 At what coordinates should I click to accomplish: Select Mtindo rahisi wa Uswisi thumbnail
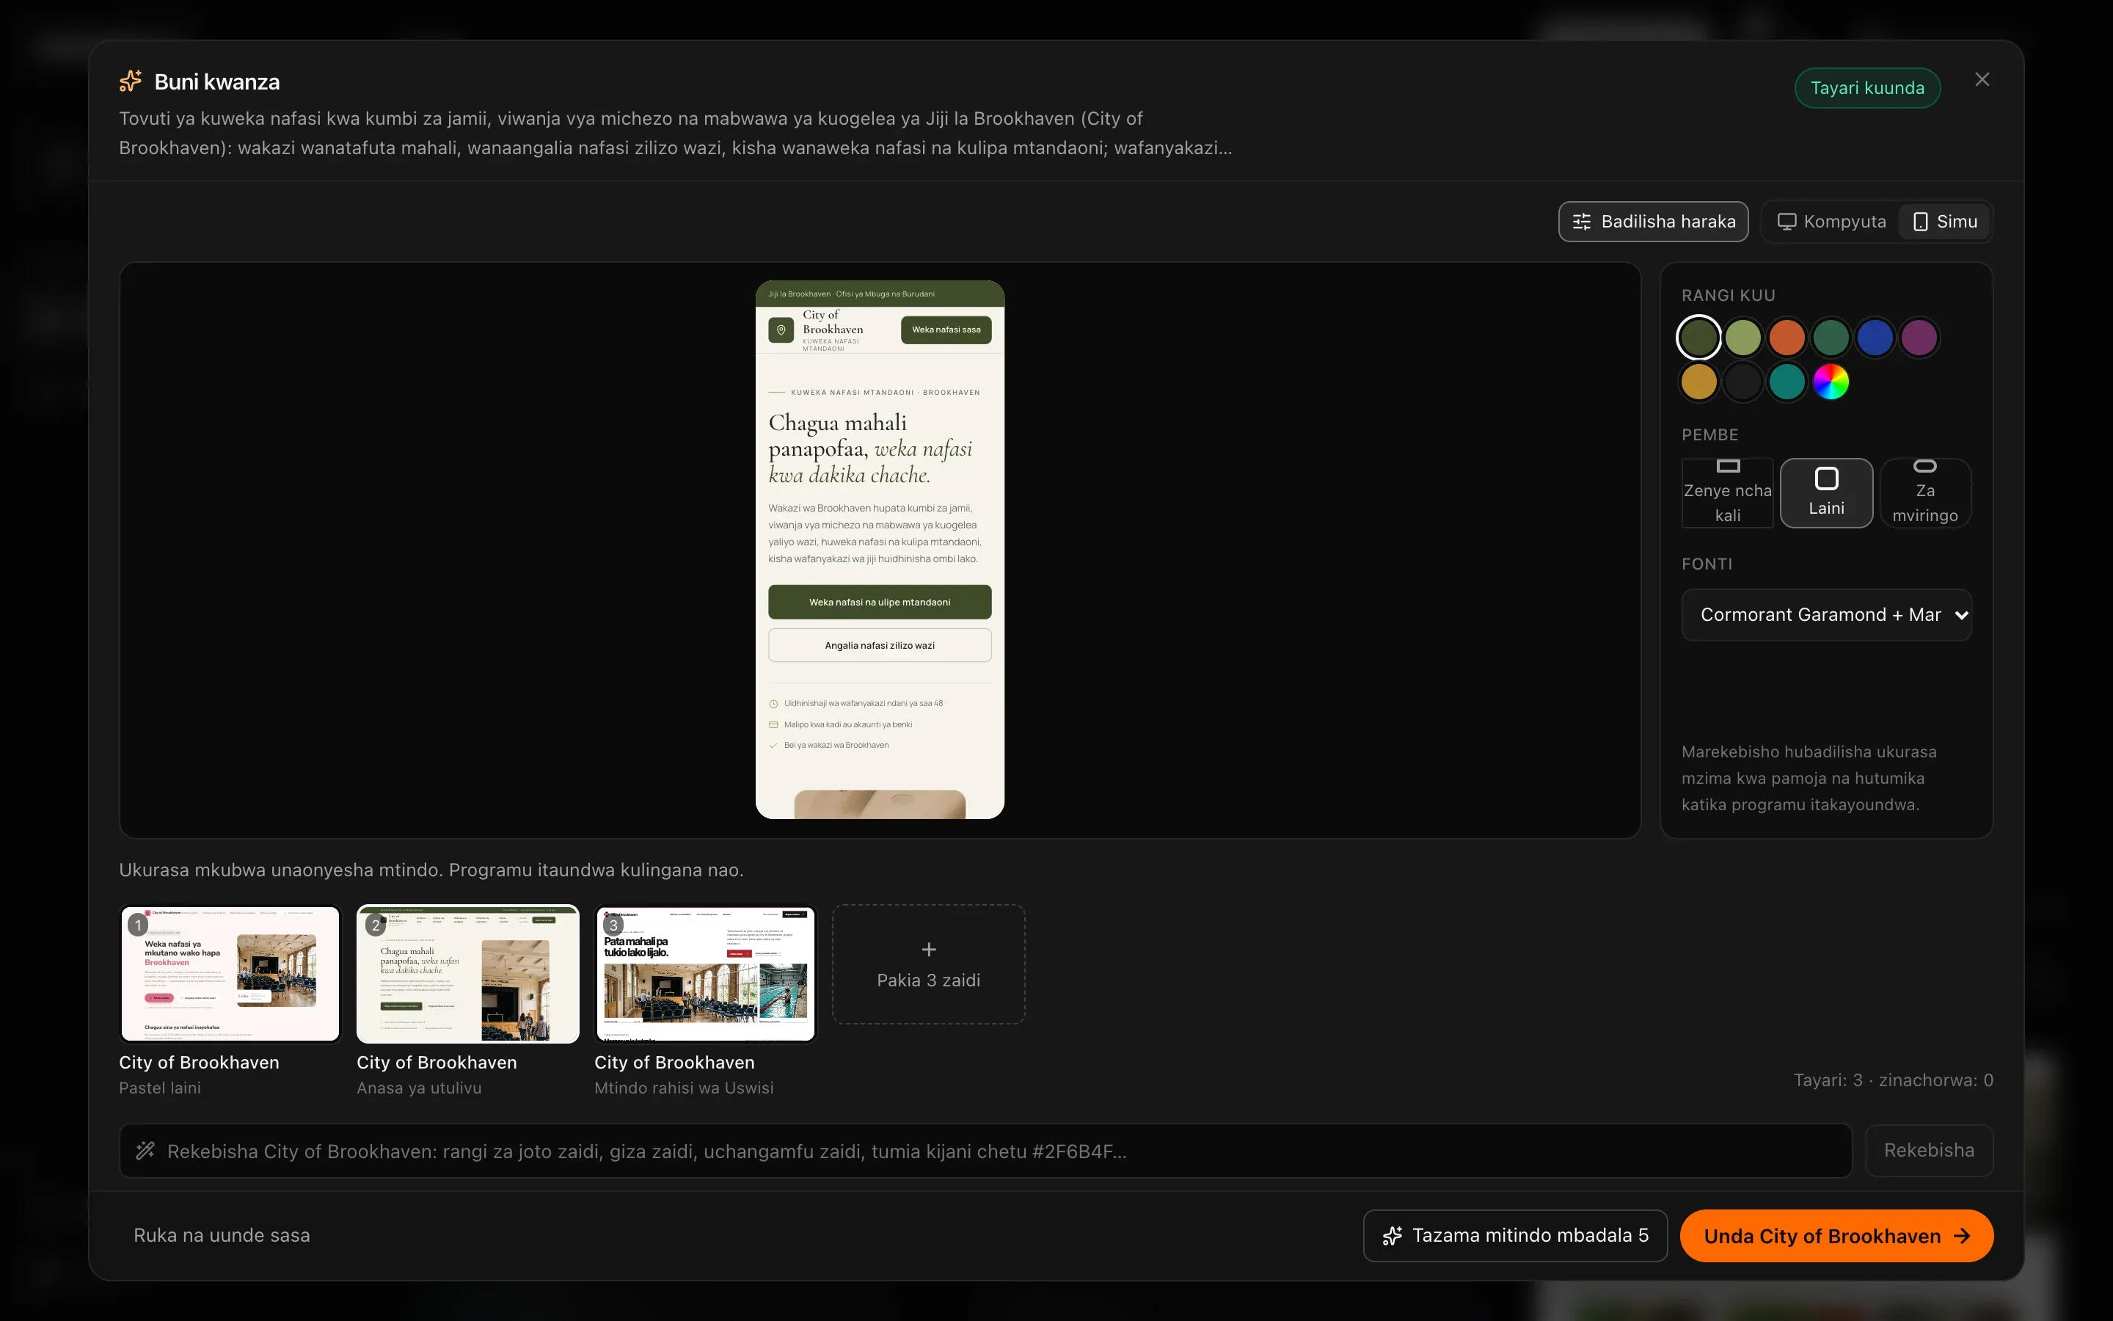click(706, 974)
